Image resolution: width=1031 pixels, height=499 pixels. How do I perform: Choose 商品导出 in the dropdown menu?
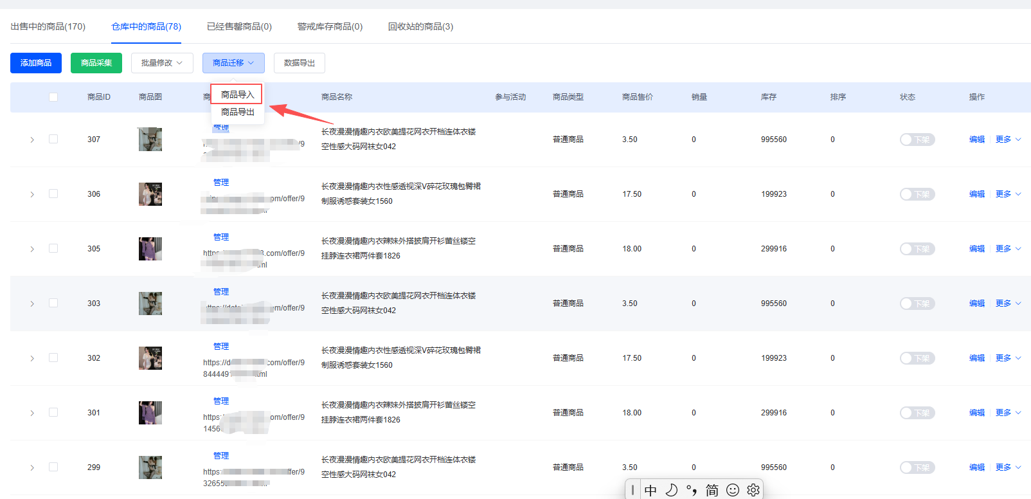click(237, 112)
